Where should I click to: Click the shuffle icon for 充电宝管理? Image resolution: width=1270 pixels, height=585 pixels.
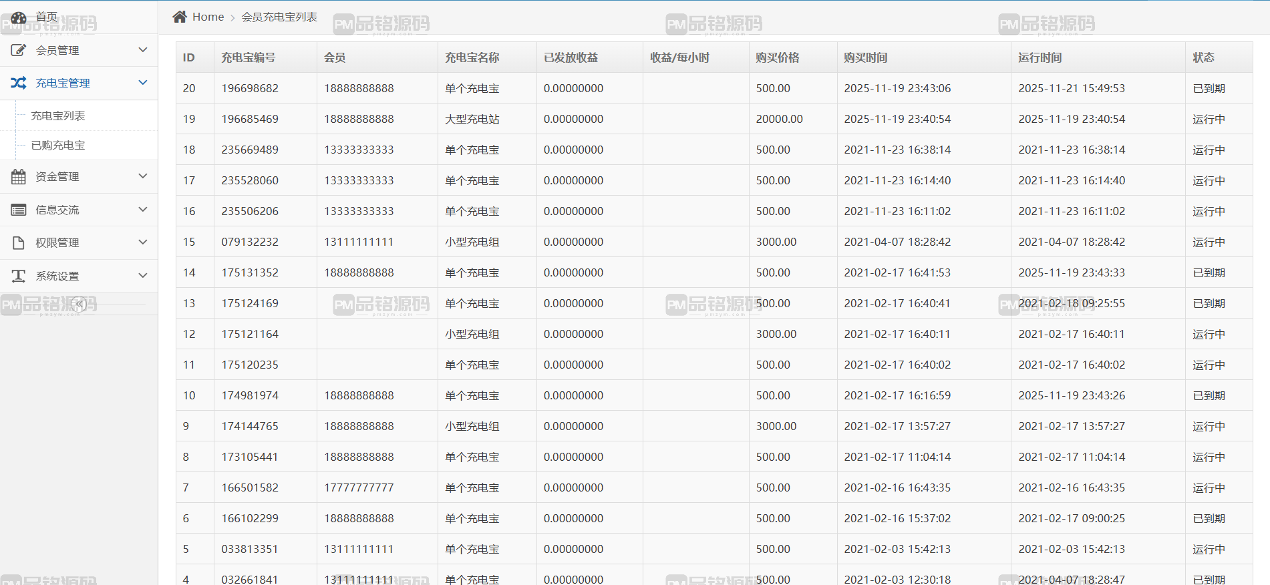[x=19, y=83]
